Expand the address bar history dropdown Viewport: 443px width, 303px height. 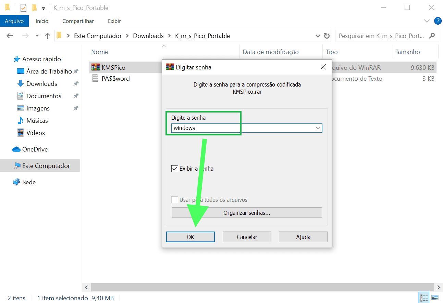tap(318, 36)
